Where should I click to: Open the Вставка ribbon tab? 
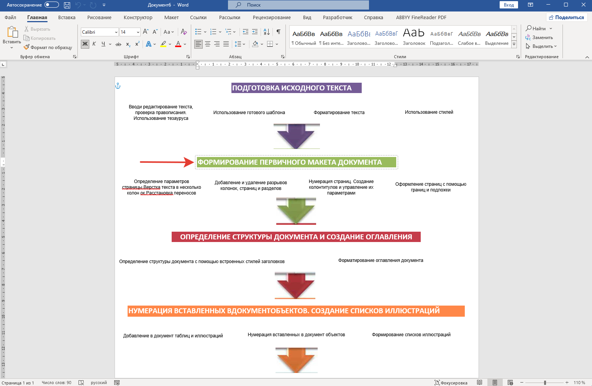click(67, 17)
